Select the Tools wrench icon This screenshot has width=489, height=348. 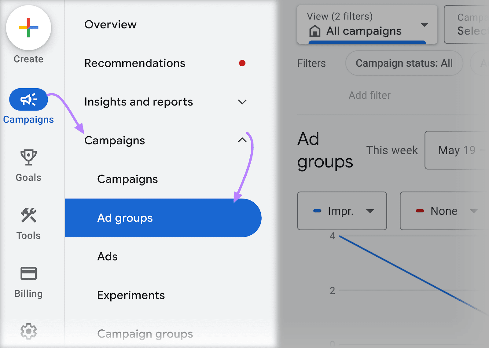pyautogui.click(x=28, y=215)
